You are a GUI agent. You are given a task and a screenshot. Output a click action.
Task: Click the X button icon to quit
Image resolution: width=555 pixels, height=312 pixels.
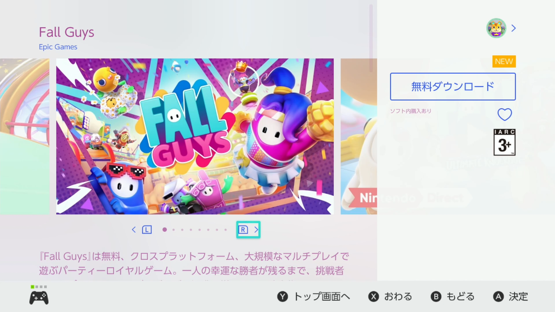click(x=373, y=297)
